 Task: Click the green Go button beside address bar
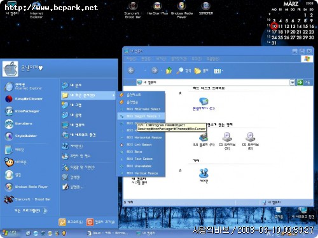pos(300,83)
